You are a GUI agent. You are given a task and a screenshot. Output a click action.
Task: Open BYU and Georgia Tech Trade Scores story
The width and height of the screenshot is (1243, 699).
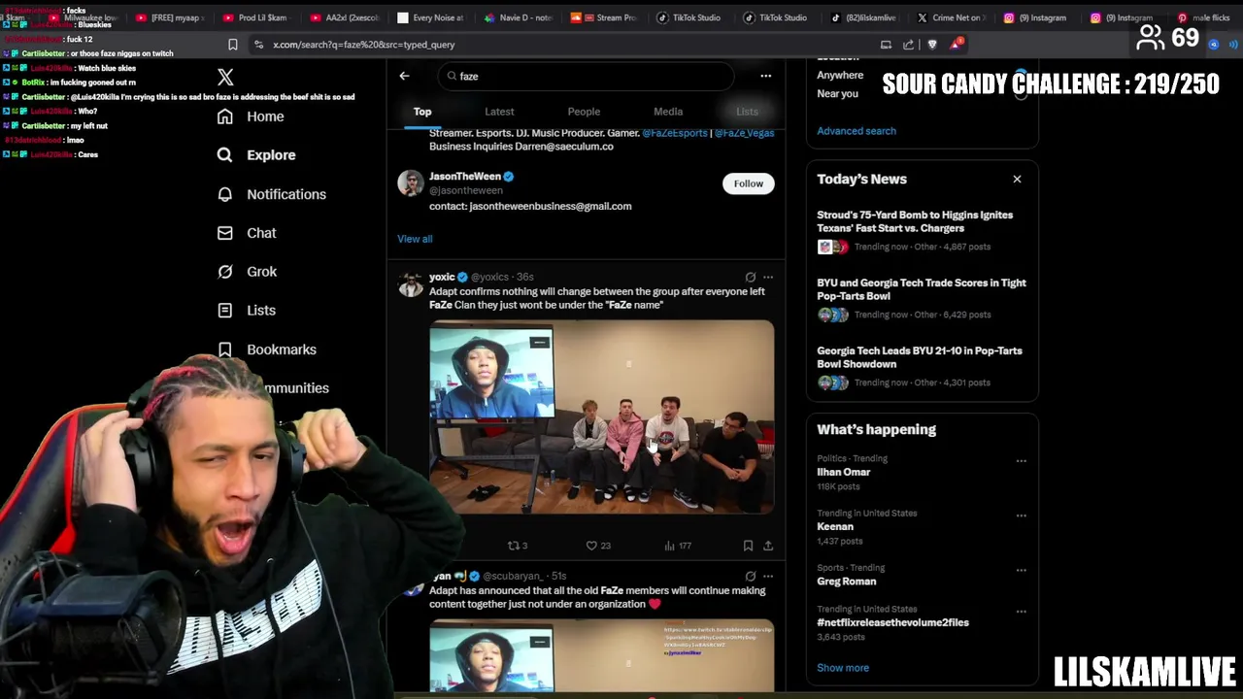click(x=922, y=289)
